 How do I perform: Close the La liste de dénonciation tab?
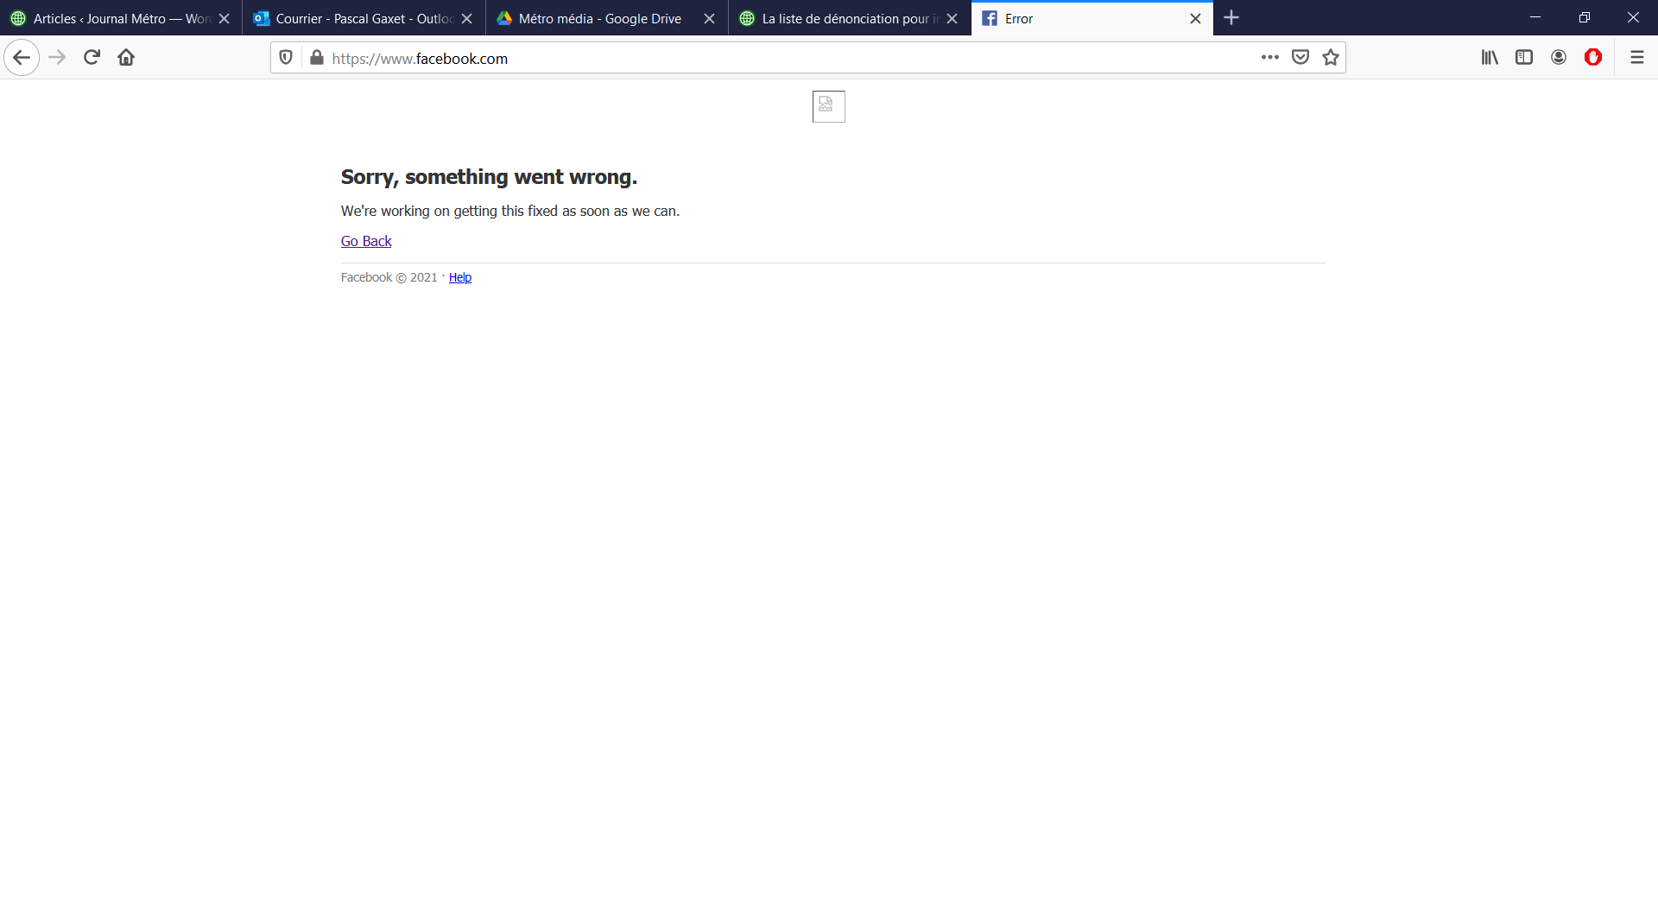(952, 18)
